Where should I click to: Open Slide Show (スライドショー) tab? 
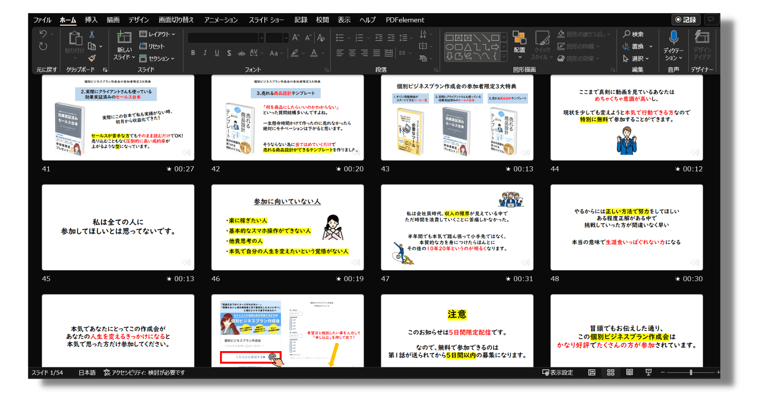tap(266, 20)
